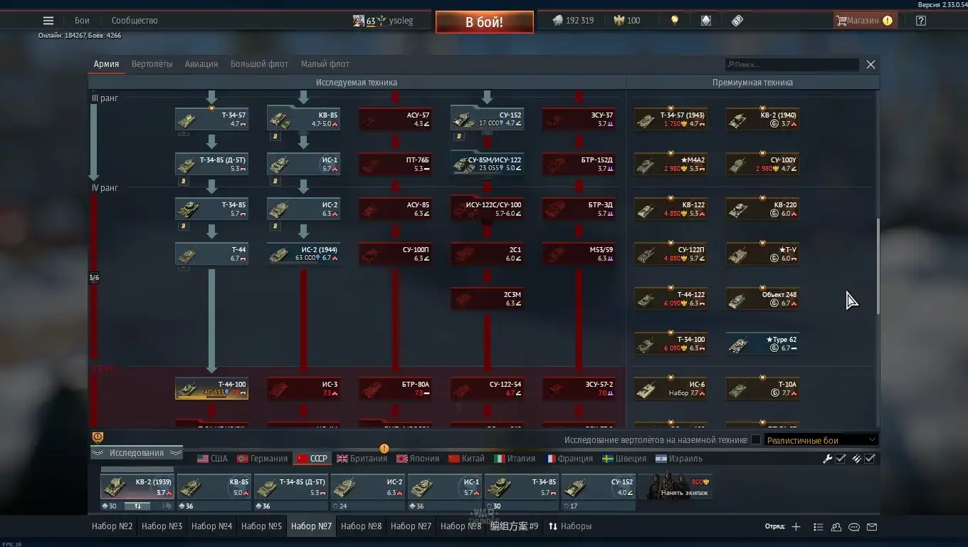Screen dimensions: 968x547
Task: Select the Т-44-100 research vehicle
Action: [x=212, y=388]
